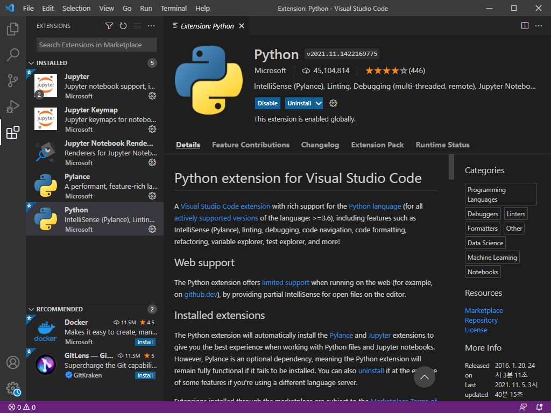Switch to the Extension Pack tab
551x413 pixels.
(x=377, y=145)
